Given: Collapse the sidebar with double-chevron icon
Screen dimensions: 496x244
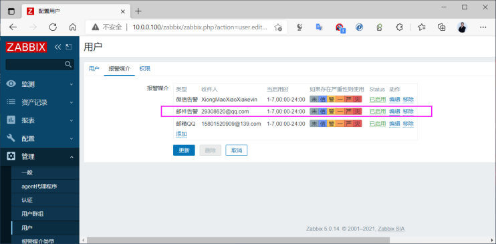Looking at the screenshot, I should tap(57, 47).
